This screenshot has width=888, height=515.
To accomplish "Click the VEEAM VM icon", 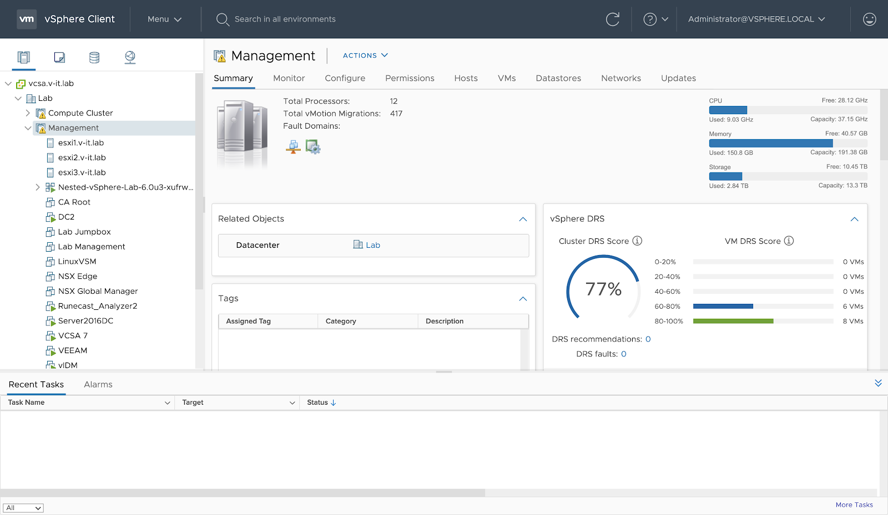I will pyautogui.click(x=51, y=351).
